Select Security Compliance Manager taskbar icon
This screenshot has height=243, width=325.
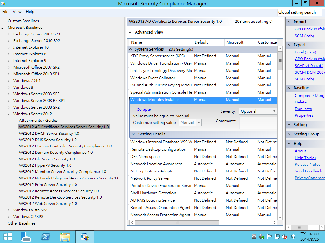coord(85,237)
